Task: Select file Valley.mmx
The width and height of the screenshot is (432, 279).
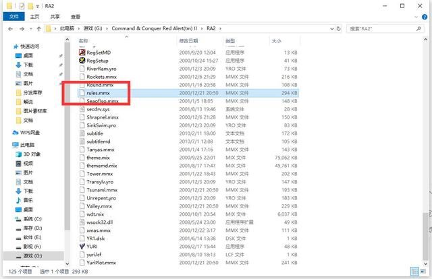Action: (x=99, y=206)
